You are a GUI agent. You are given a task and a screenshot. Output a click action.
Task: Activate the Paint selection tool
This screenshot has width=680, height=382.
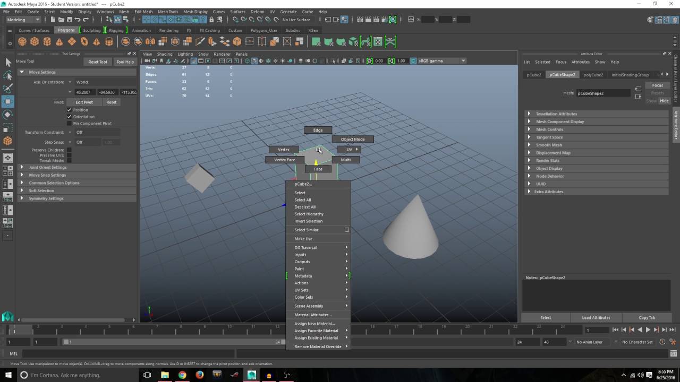pos(8,89)
